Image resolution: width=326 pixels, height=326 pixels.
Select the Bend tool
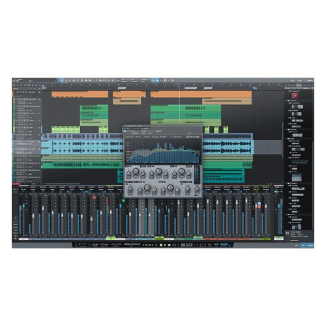[86, 80]
